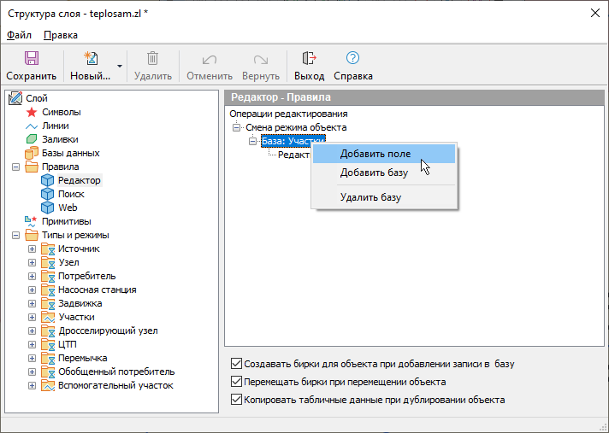This screenshot has width=609, height=433.
Task: Open the dropdown arrow next to Новый
Action: [120, 66]
